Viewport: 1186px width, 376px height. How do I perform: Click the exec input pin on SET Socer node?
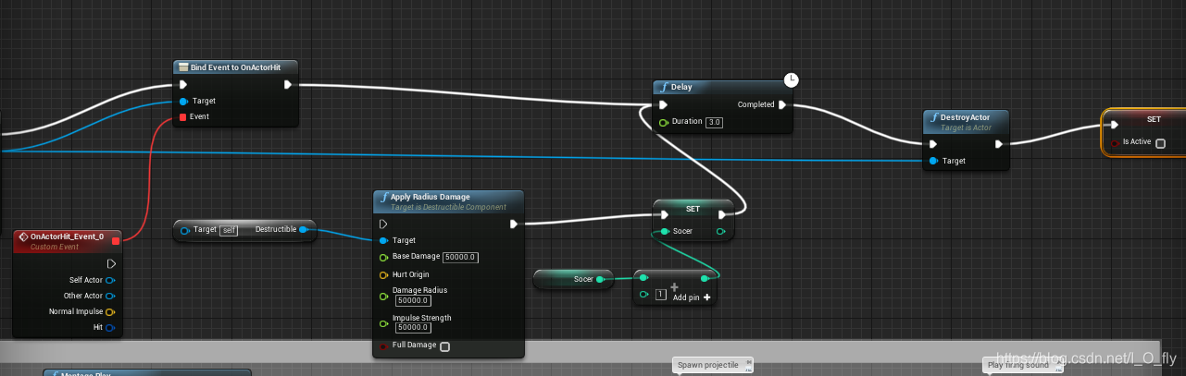pos(663,214)
